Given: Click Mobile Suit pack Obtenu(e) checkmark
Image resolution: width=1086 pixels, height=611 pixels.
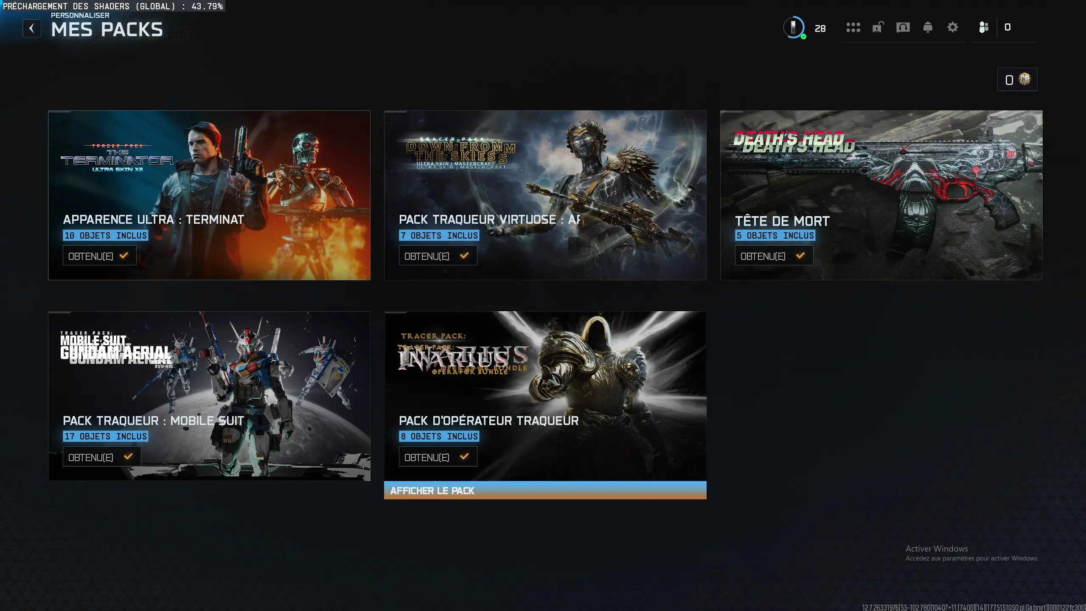Looking at the screenshot, I should (x=128, y=456).
